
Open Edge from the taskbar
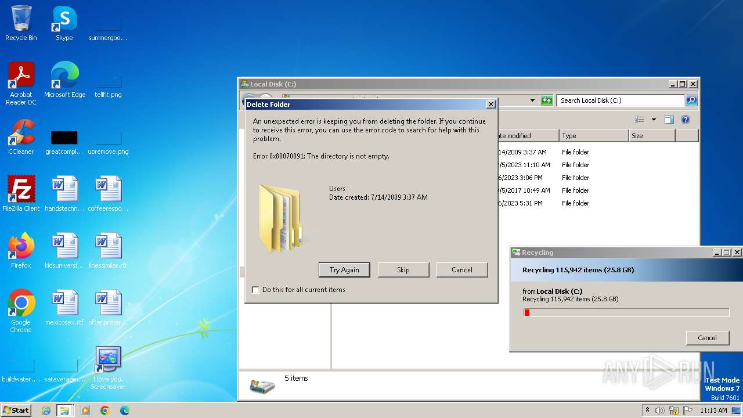tap(125, 410)
